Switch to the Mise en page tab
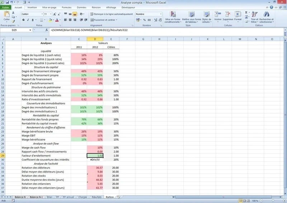This screenshot has width=287, height=203. 49,8
